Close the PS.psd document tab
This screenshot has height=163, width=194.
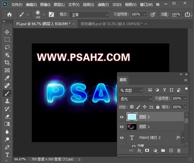coord(74,24)
